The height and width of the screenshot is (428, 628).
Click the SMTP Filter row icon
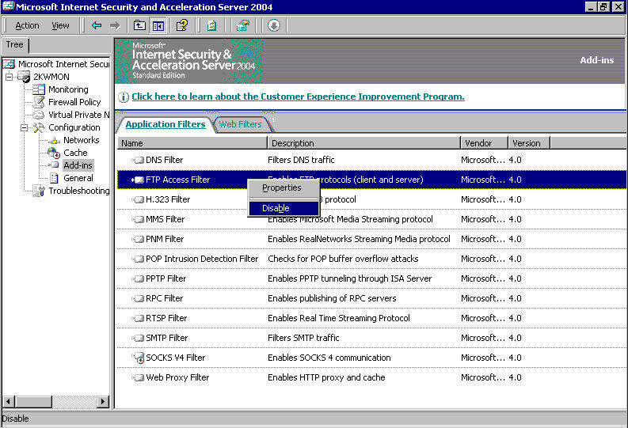[138, 338]
